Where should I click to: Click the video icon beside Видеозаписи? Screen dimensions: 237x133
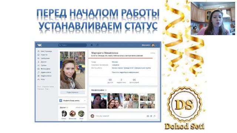39,76
